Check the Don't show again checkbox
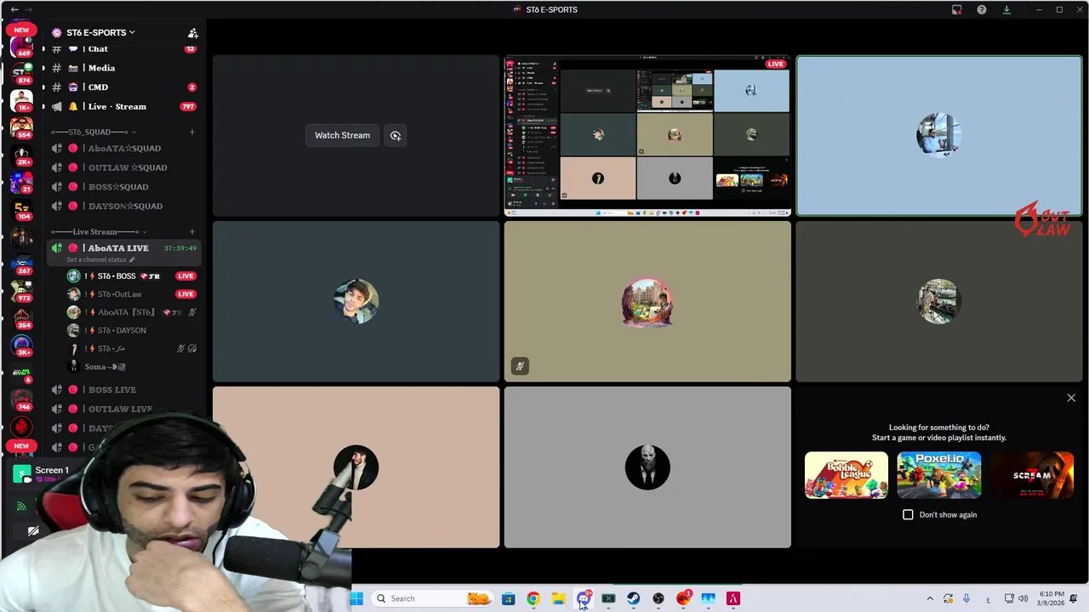The width and height of the screenshot is (1089, 612). (x=908, y=514)
